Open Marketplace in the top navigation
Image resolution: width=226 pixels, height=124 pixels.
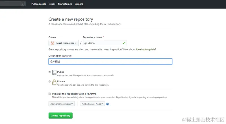[65, 4]
